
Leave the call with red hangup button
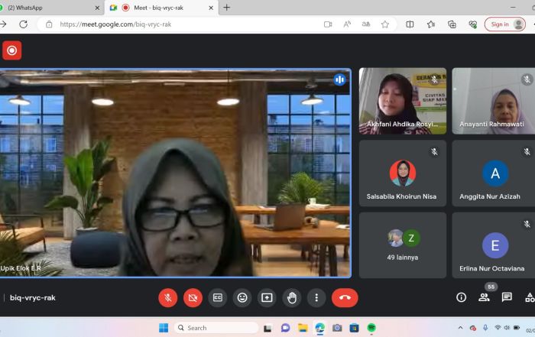[345, 298]
